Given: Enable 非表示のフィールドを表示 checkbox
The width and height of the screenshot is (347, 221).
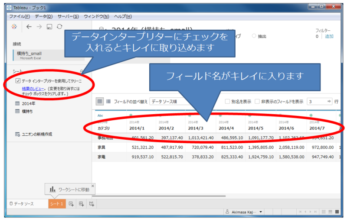Looking at the screenshot, I should pyautogui.click(x=257, y=101).
